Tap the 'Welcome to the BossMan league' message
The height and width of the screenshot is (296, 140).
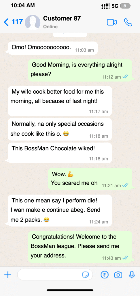pos(80,247)
